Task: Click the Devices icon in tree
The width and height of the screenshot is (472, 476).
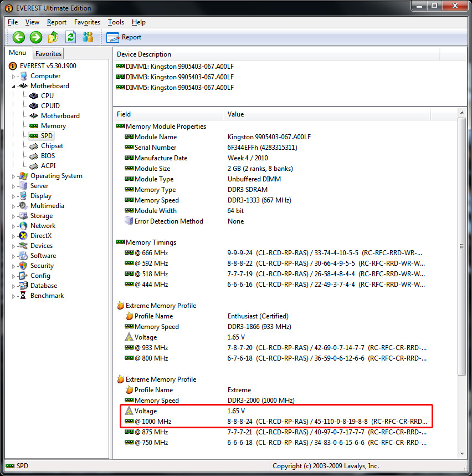Action: [x=23, y=246]
